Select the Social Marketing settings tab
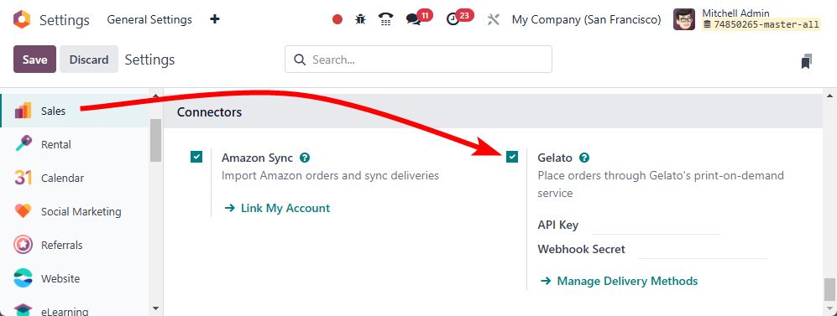 coord(75,211)
